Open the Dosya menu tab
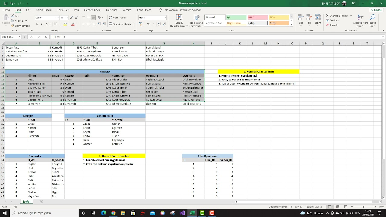Screen dimensions: 386x217 click(6, 10)
